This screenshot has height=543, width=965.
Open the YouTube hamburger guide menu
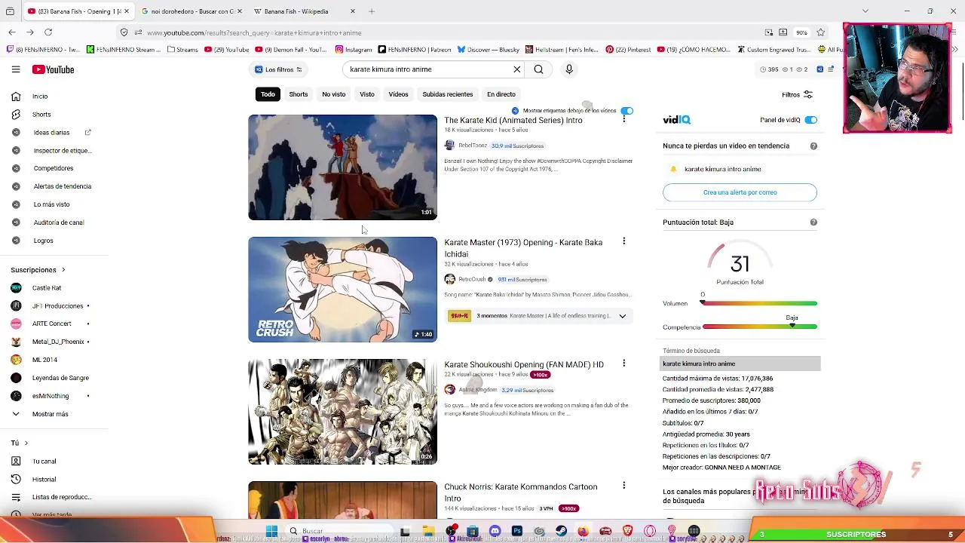(16, 69)
